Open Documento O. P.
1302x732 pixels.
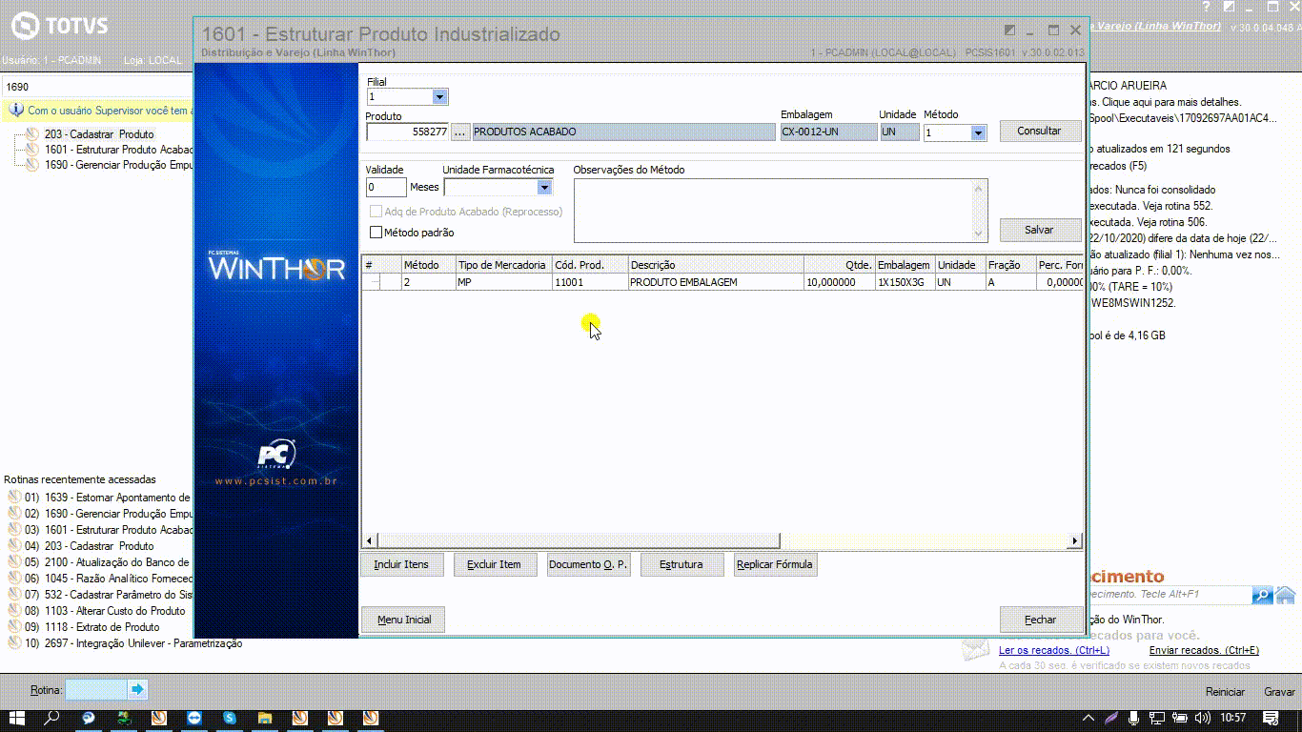[x=588, y=564]
